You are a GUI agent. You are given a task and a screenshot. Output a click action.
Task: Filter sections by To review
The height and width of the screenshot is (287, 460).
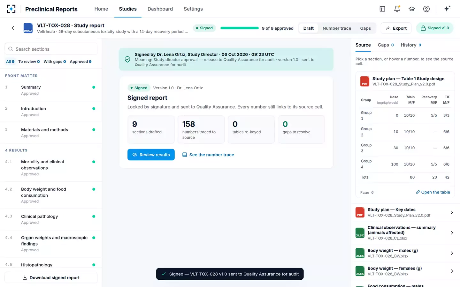tap(29, 62)
